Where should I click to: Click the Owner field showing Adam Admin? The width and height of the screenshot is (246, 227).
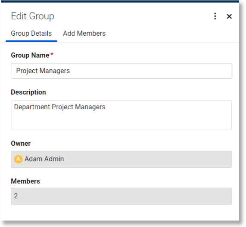tap(121, 159)
